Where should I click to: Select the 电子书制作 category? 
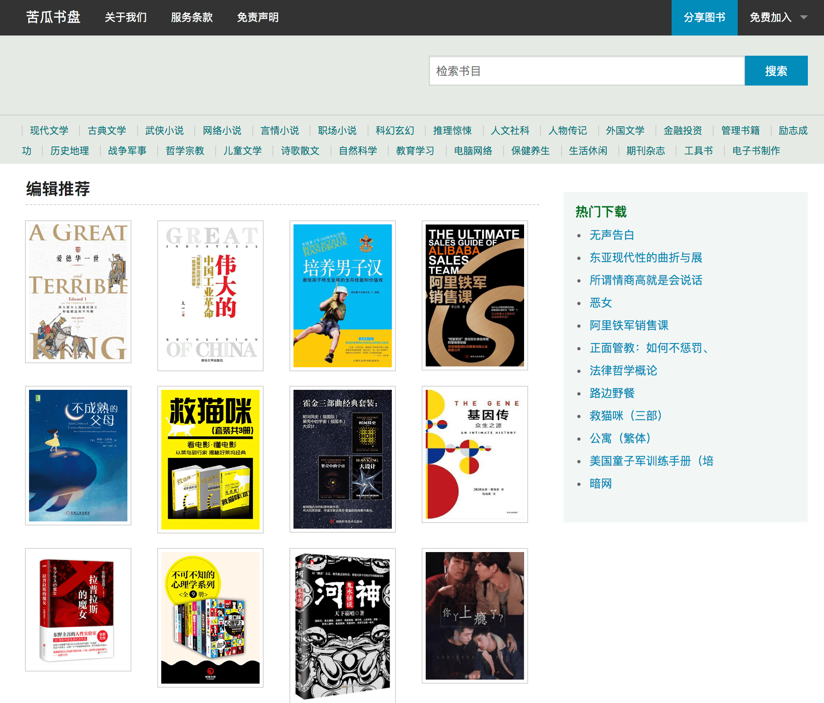click(x=756, y=151)
